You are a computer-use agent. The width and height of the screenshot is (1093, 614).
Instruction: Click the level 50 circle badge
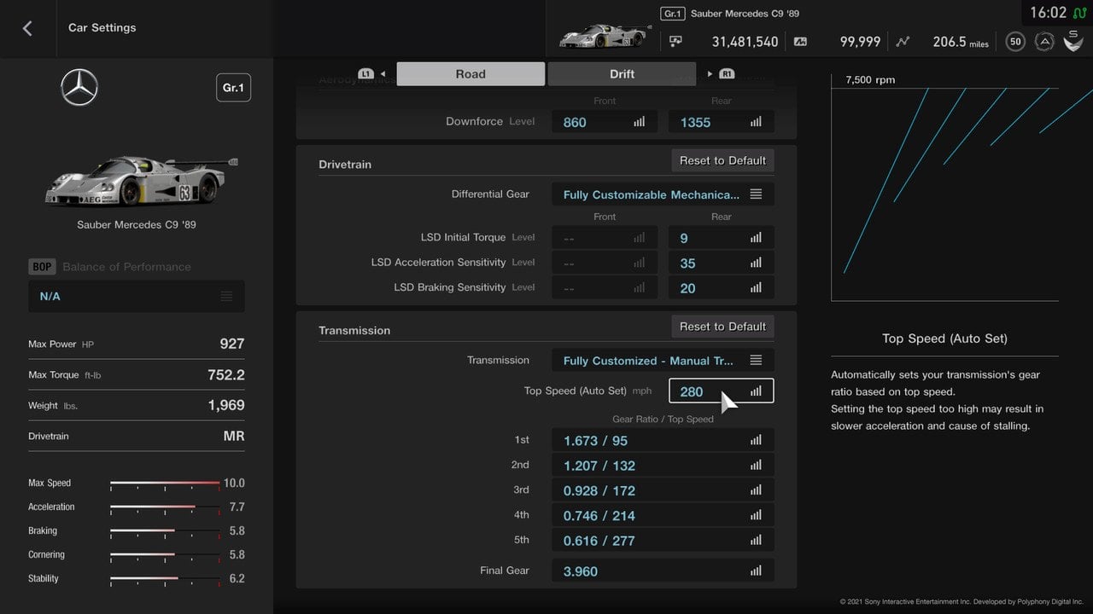(x=1015, y=41)
